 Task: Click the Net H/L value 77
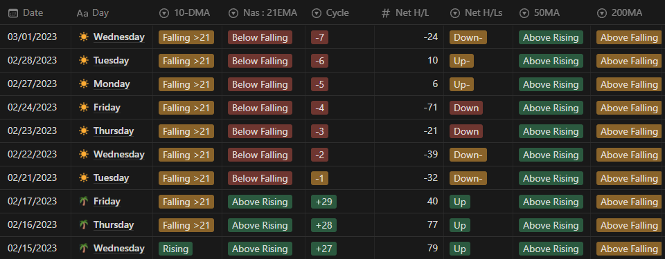coord(432,224)
